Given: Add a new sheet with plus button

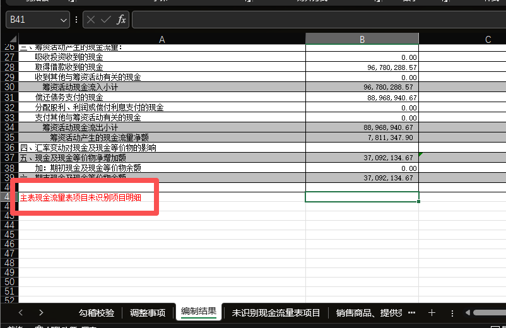Looking at the screenshot, I should (432, 312).
